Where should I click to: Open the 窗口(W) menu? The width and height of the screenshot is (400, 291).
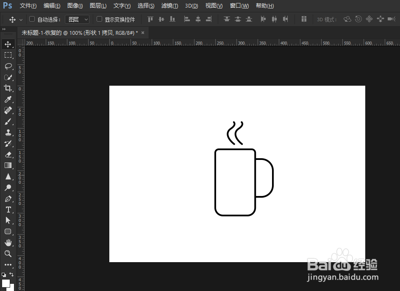point(239,6)
